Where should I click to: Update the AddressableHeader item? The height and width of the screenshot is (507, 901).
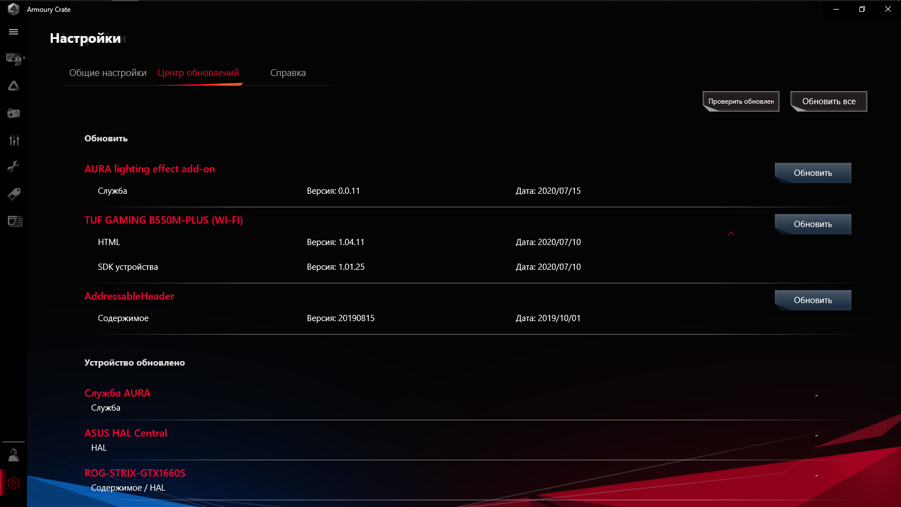click(813, 300)
